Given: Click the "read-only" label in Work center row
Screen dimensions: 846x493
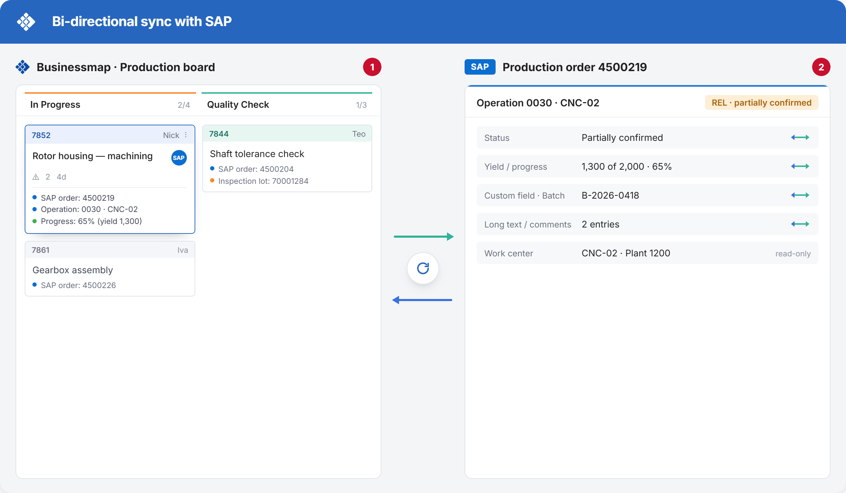Looking at the screenshot, I should tap(793, 254).
